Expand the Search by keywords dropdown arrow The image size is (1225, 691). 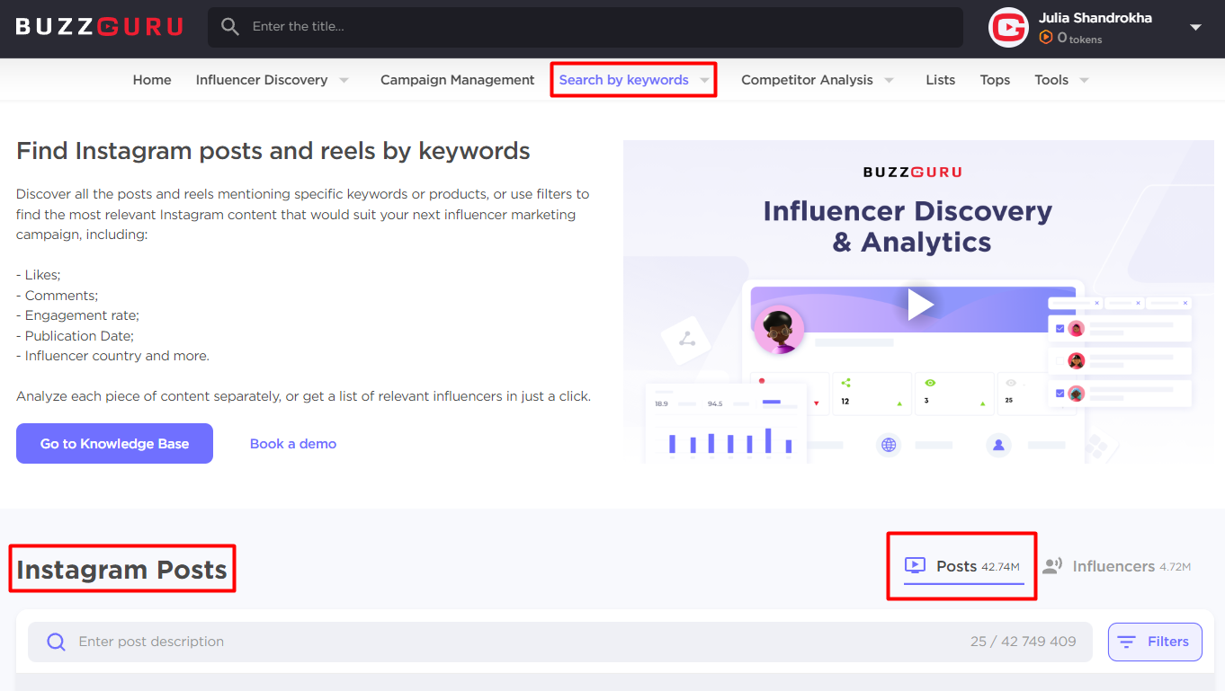[704, 80]
